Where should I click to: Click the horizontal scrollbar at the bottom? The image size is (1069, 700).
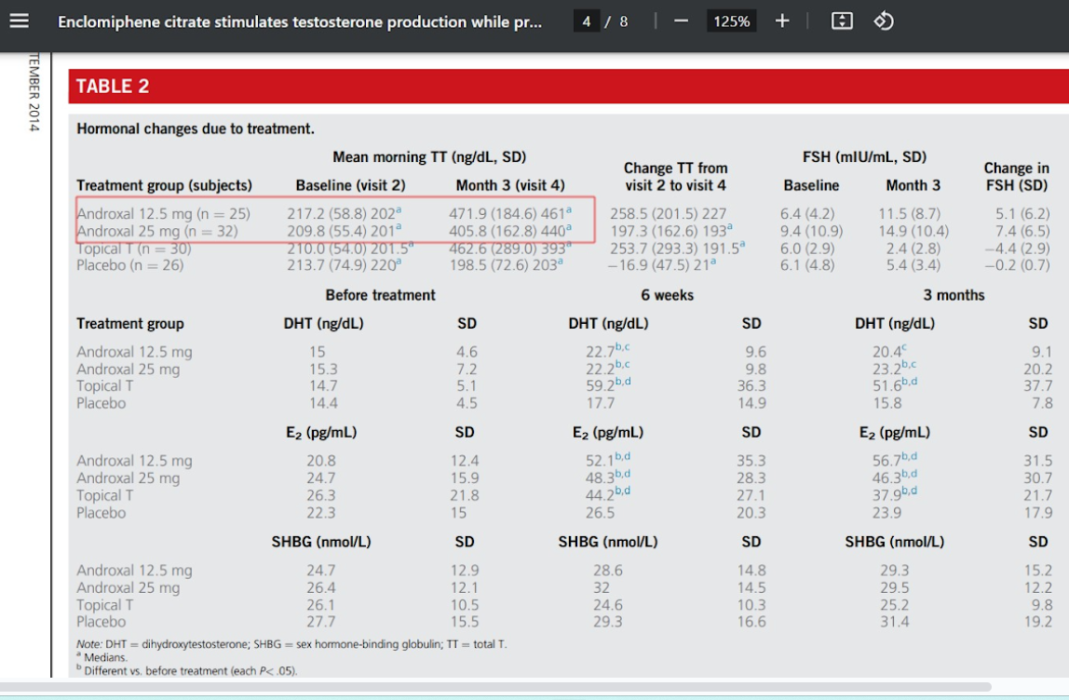click(x=495, y=687)
